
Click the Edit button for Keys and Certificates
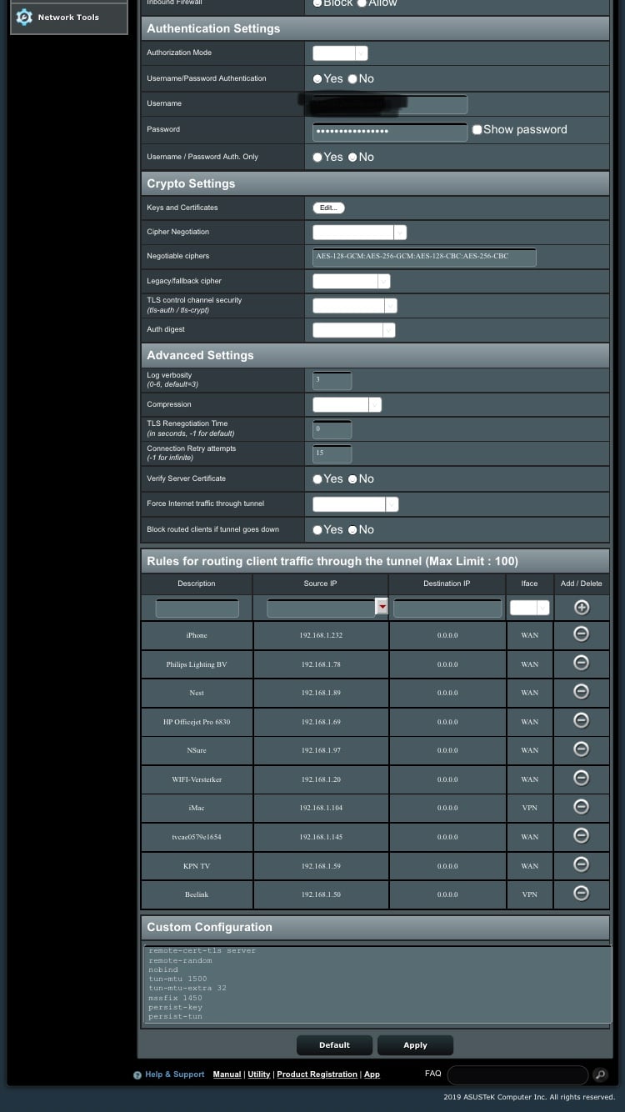tap(328, 208)
